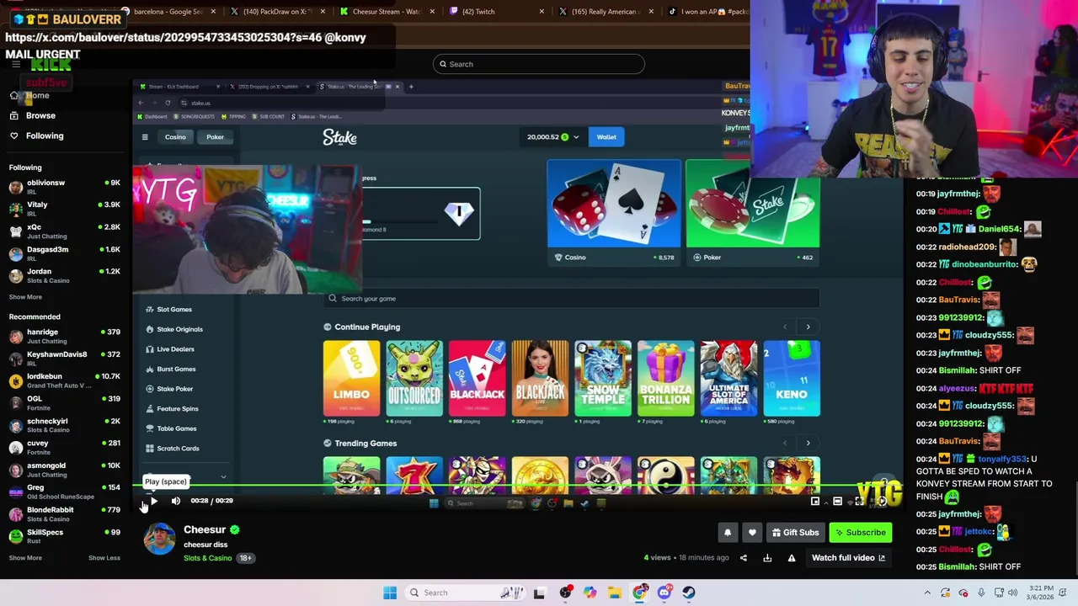Open the Limbo game tile
Viewport: 1078px width, 606px height.
click(x=351, y=379)
